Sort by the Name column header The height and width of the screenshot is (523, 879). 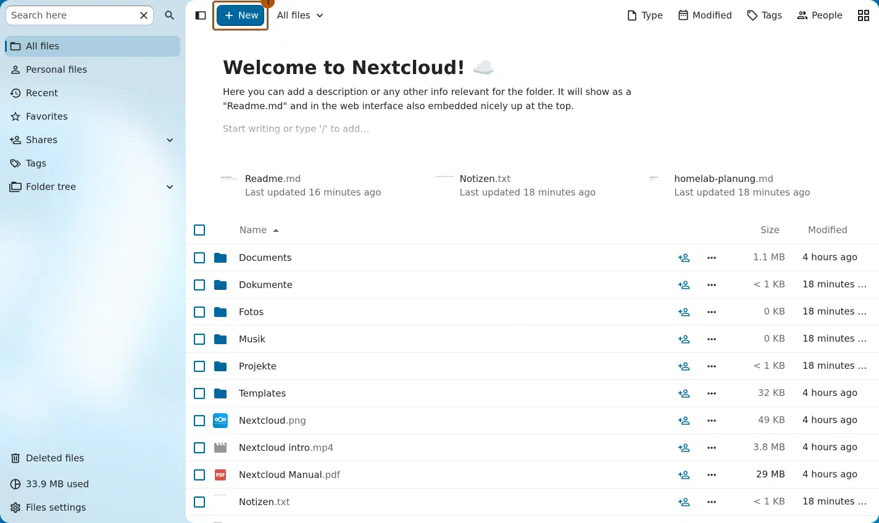pyautogui.click(x=259, y=230)
